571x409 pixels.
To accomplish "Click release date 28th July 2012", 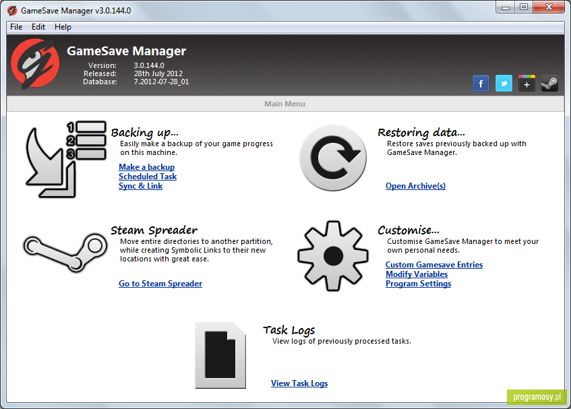I will point(158,73).
